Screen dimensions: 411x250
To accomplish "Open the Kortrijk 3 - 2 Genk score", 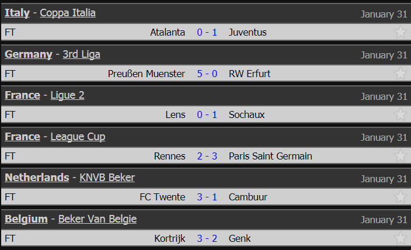I will click(x=207, y=238).
